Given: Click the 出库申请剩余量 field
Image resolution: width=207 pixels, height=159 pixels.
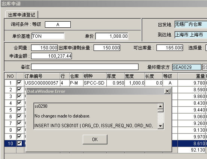Looking at the screenshot, I should 107,48.
